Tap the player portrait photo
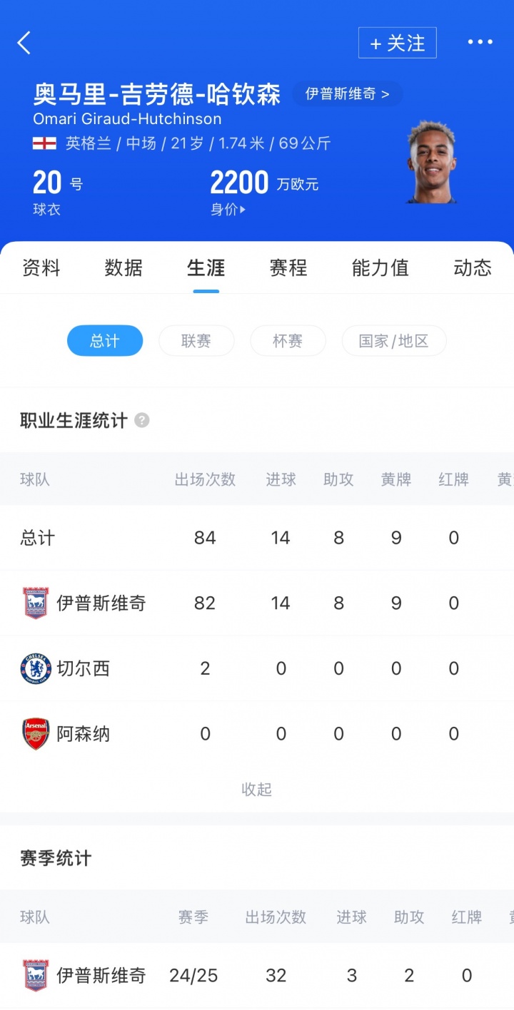This screenshot has height=1010, width=514. pyautogui.click(x=432, y=163)
